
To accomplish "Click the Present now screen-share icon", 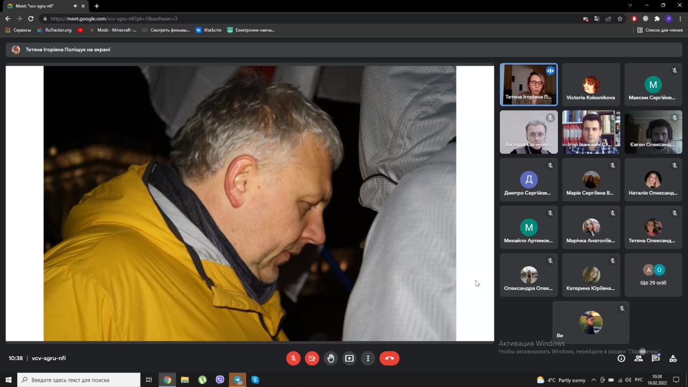I will point(349,359).
